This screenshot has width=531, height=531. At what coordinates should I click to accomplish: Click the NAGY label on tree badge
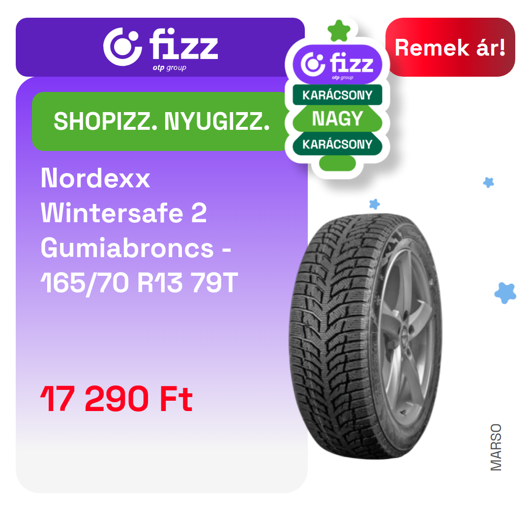[337, 118]
